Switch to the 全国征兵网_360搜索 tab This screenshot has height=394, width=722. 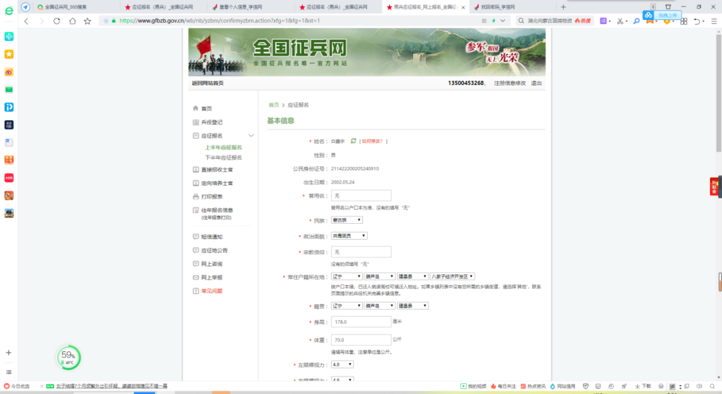[x=74, y=7]
